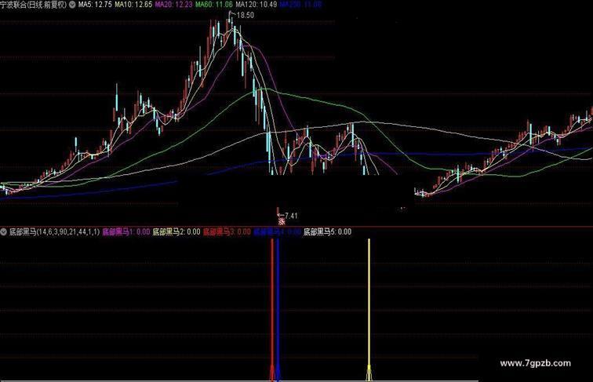Select the blue 底部黑马4 value
Viewport: 593px width, 382px height.
(x=277, y=232)
